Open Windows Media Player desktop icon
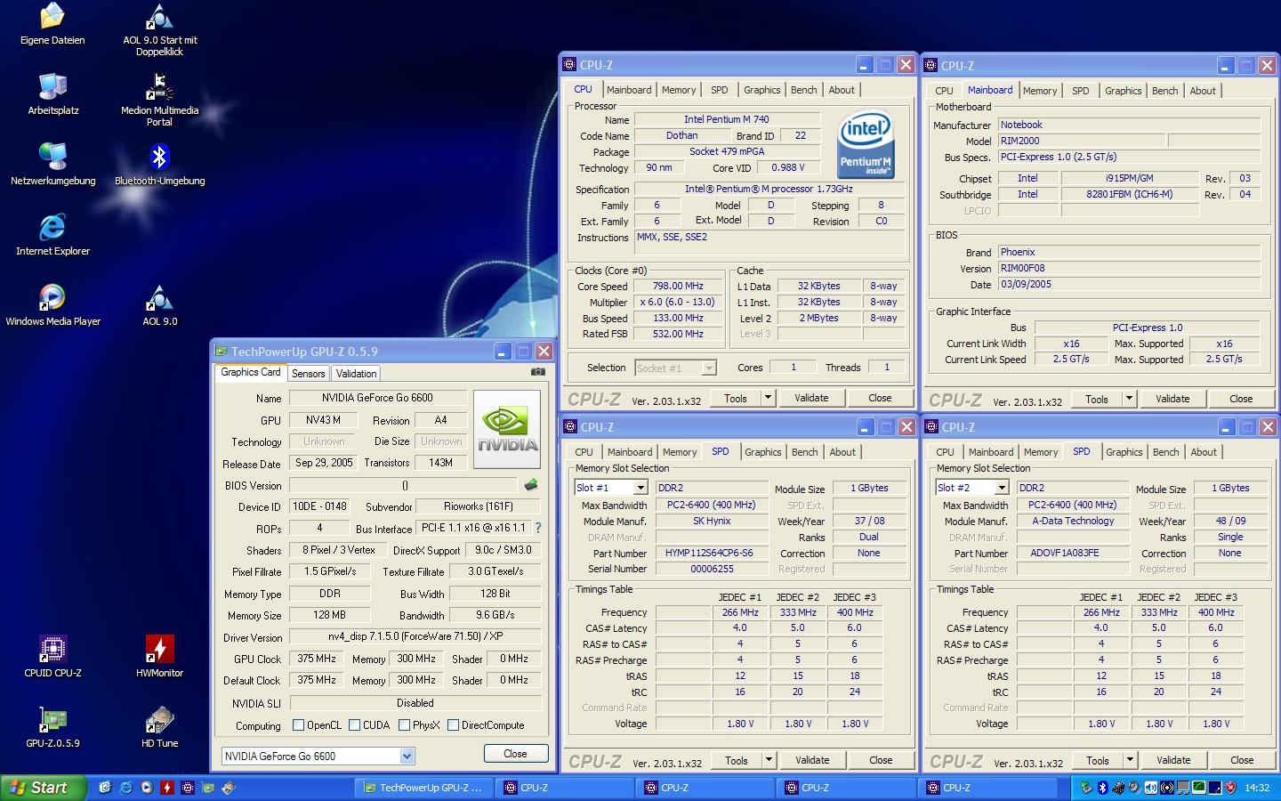The width and height of the screenshot is (1281, 801). click(x=52, y=299)
